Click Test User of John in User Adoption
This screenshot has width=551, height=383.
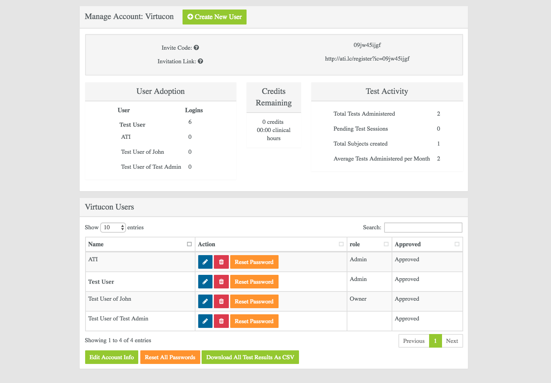[143, 152]
